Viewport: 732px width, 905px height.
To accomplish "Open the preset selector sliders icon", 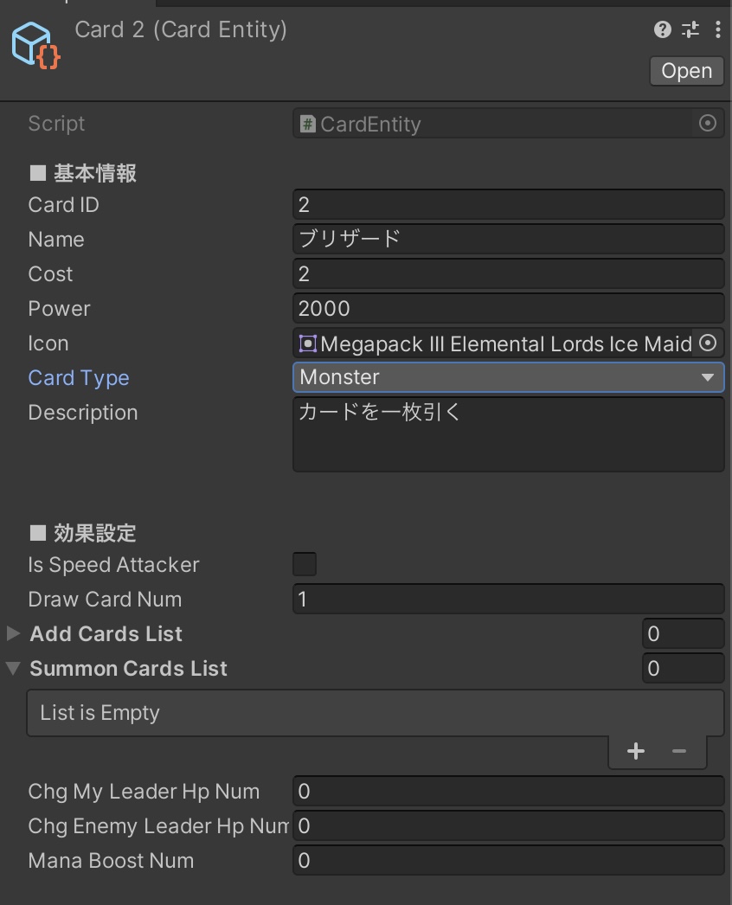I will pyautogui.click(x=690, y=30).
